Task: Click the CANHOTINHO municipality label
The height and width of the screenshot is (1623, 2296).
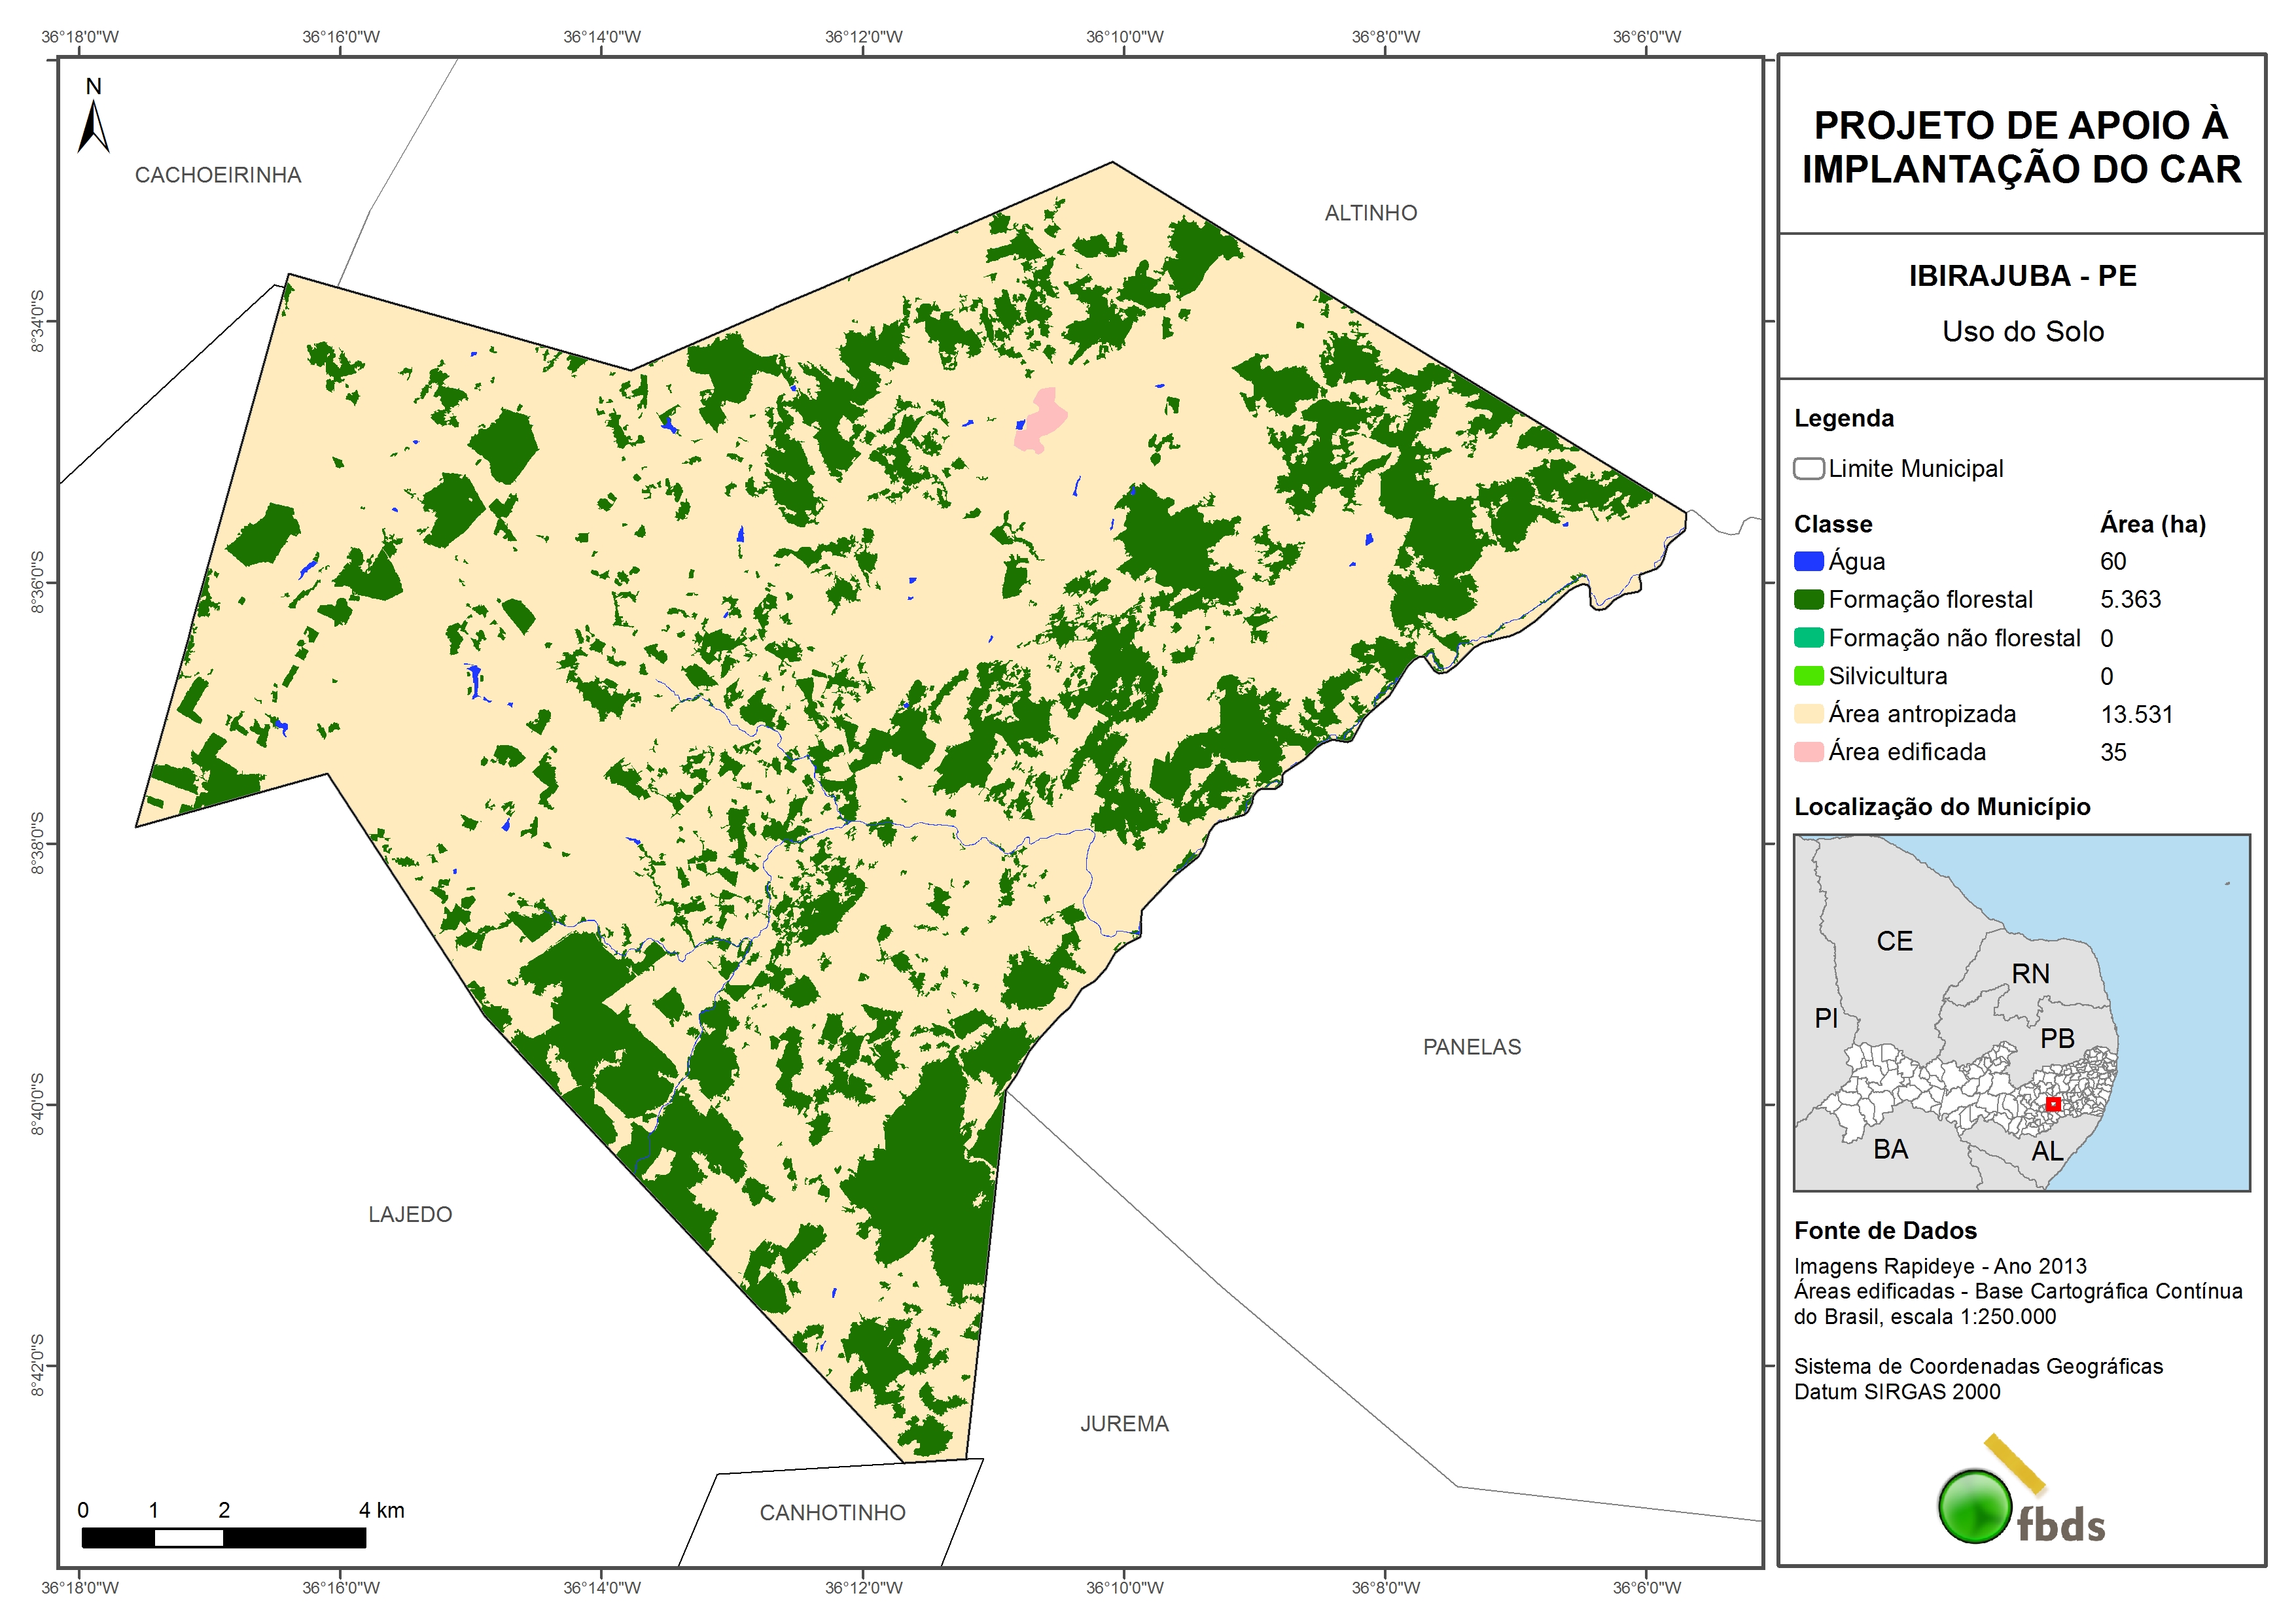Action: (832, 1513)
